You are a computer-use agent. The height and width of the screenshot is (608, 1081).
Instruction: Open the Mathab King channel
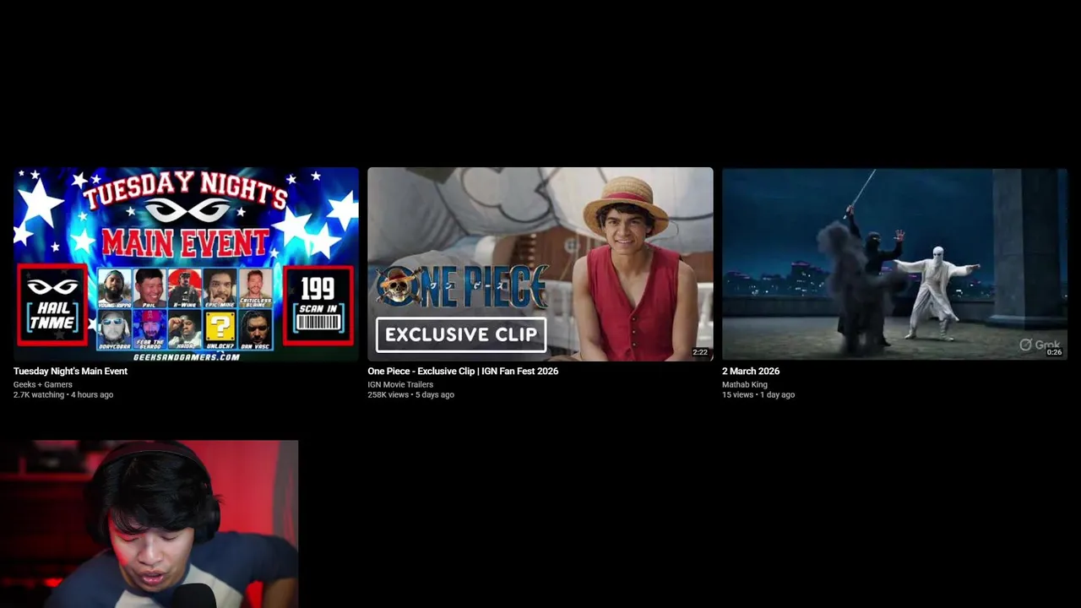[x=745, y=384]
